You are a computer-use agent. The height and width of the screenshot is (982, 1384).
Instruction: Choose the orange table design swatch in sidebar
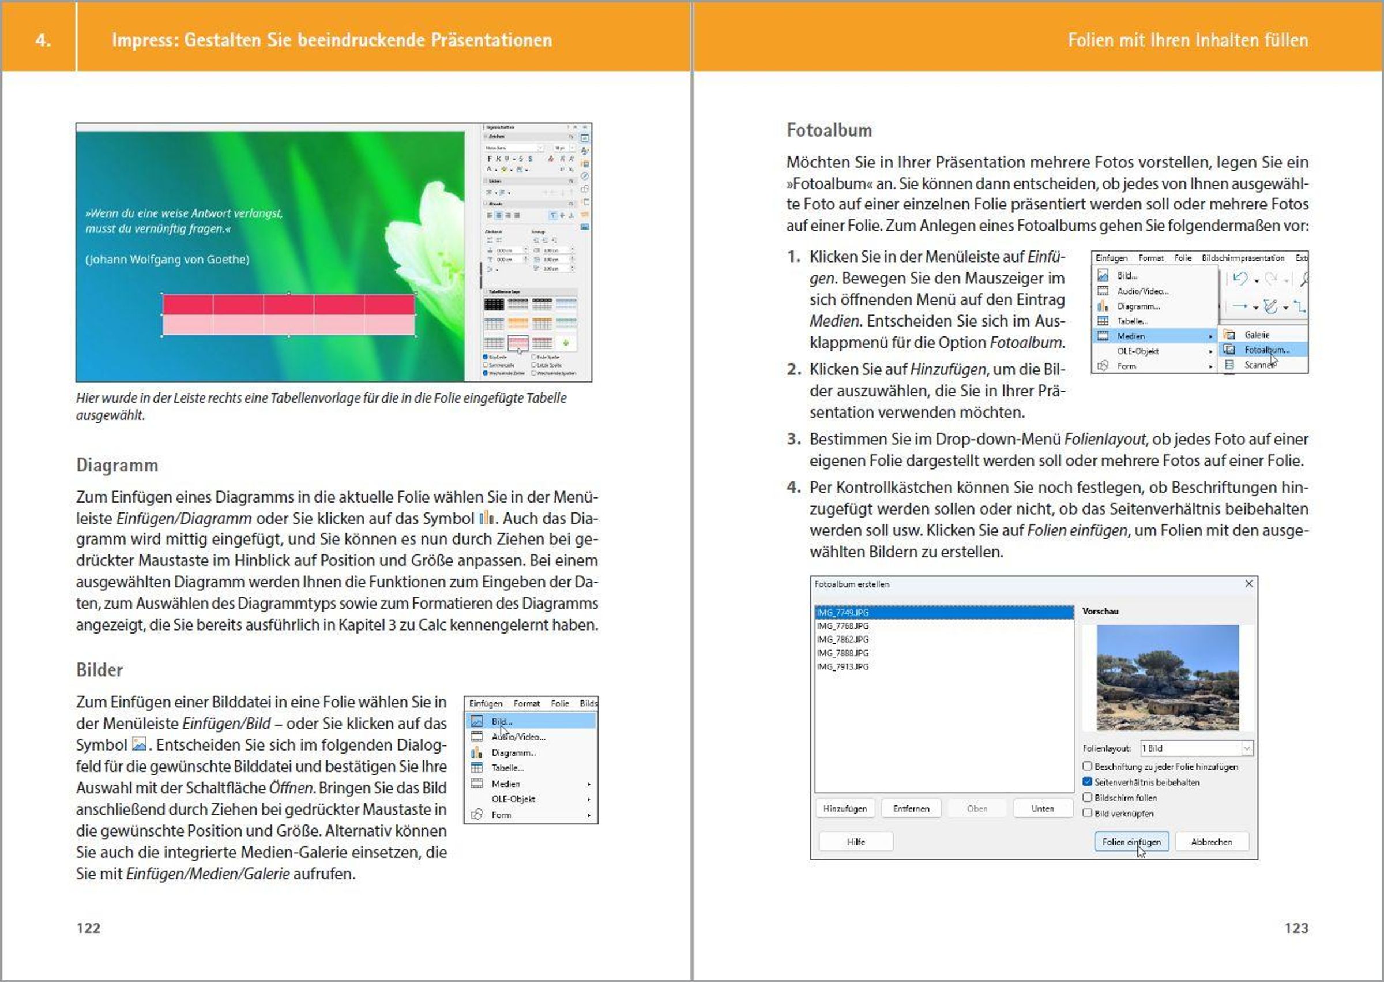(x=518, y=324)
